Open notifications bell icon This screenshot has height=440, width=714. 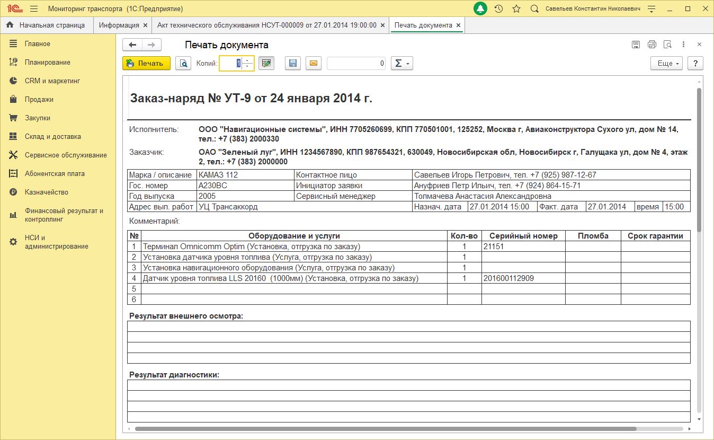tap(480, 9)
